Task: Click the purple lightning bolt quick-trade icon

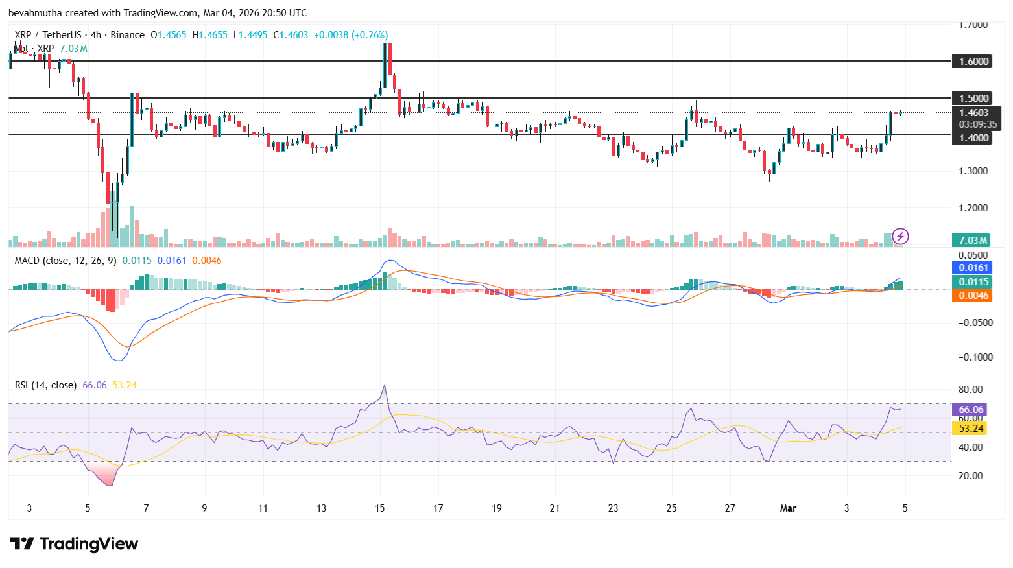Action: pyautogui.click(x=901, y=237)
